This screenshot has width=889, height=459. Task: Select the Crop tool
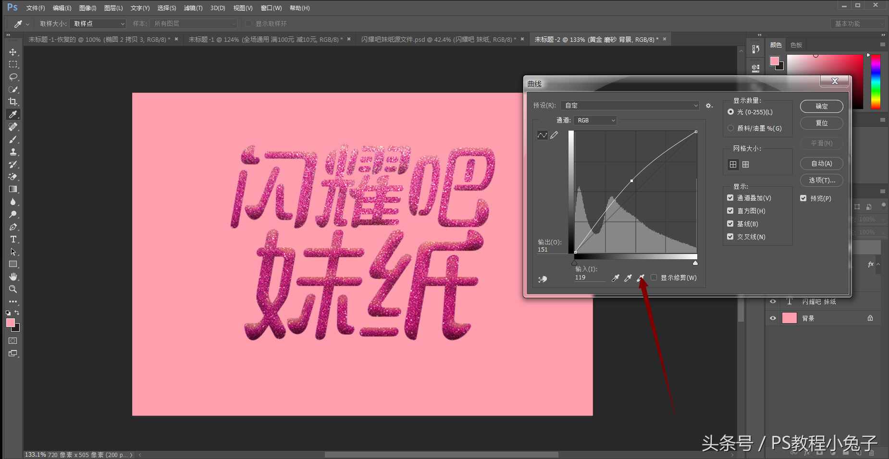(13, 102)
